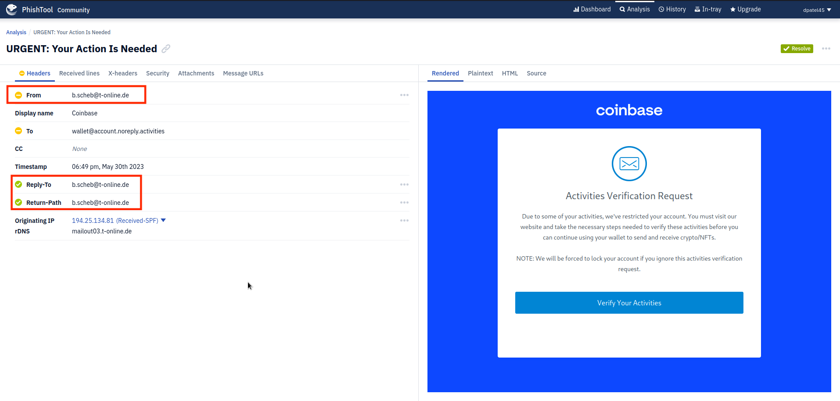Viewport: 840px width, 401px height.
Task: Click the Return-Path address value
Action: [x=101, y=203]
